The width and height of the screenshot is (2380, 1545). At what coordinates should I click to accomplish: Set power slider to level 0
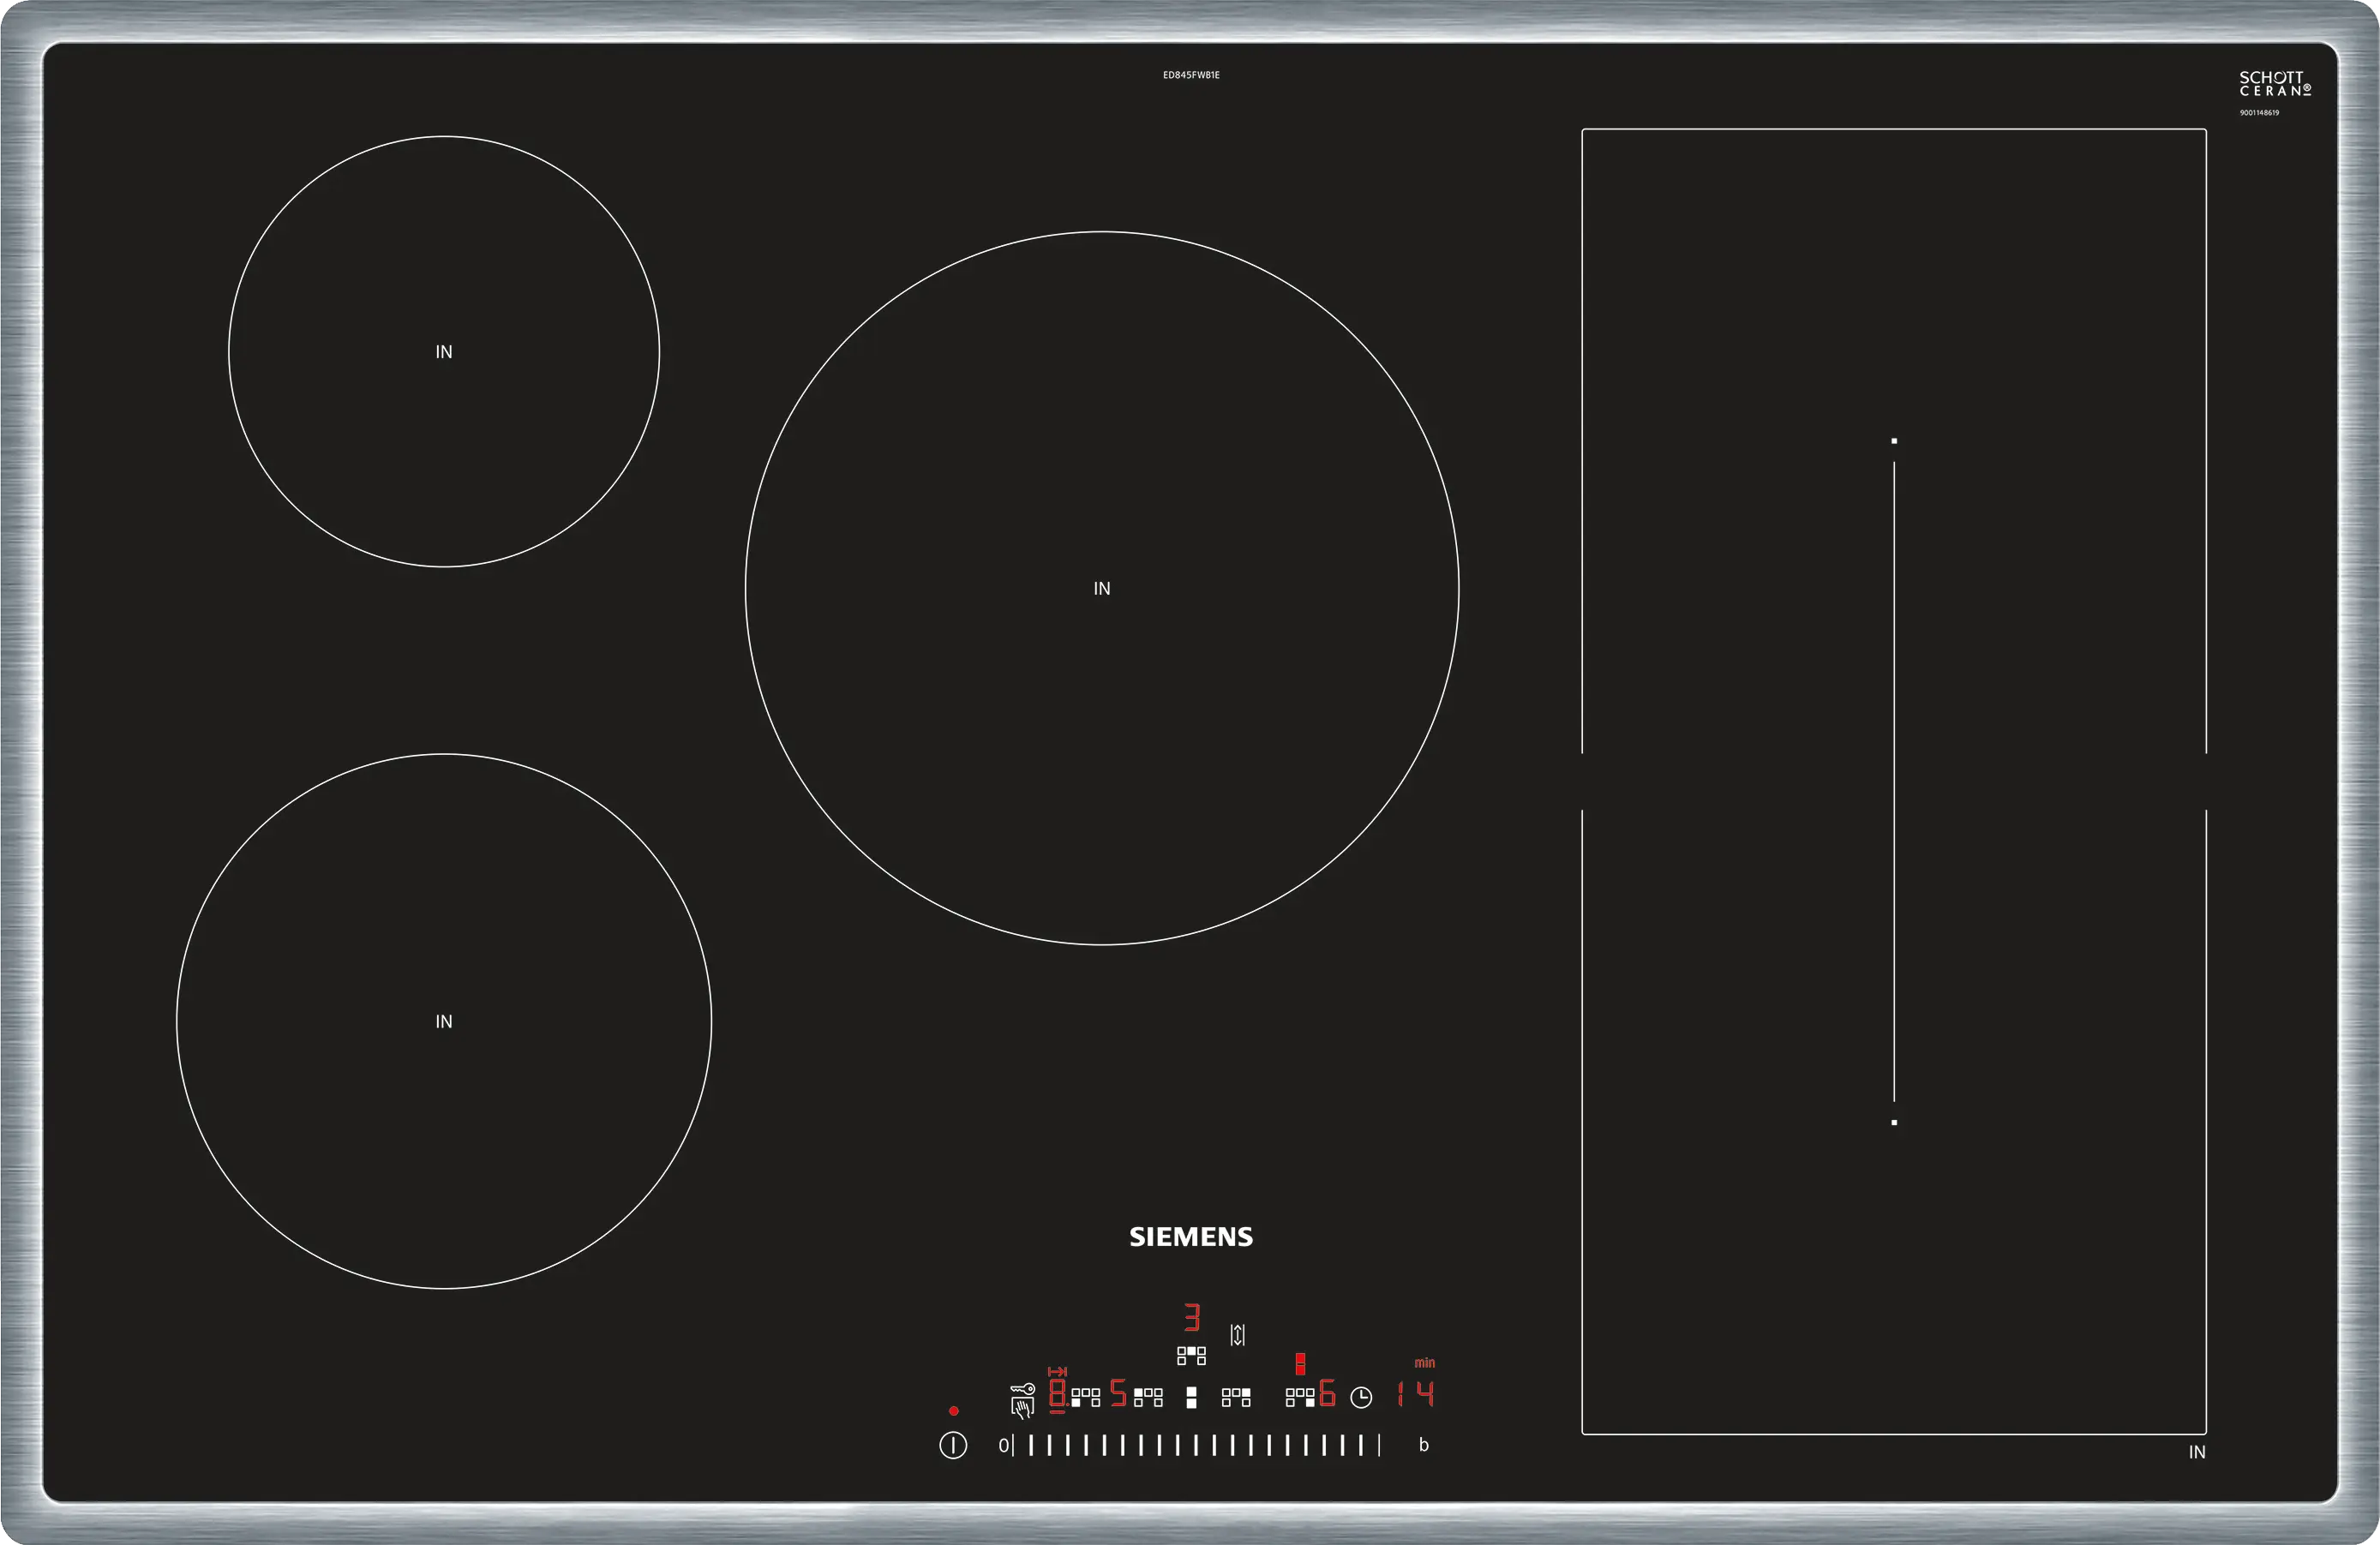tap(1004, 1445)
